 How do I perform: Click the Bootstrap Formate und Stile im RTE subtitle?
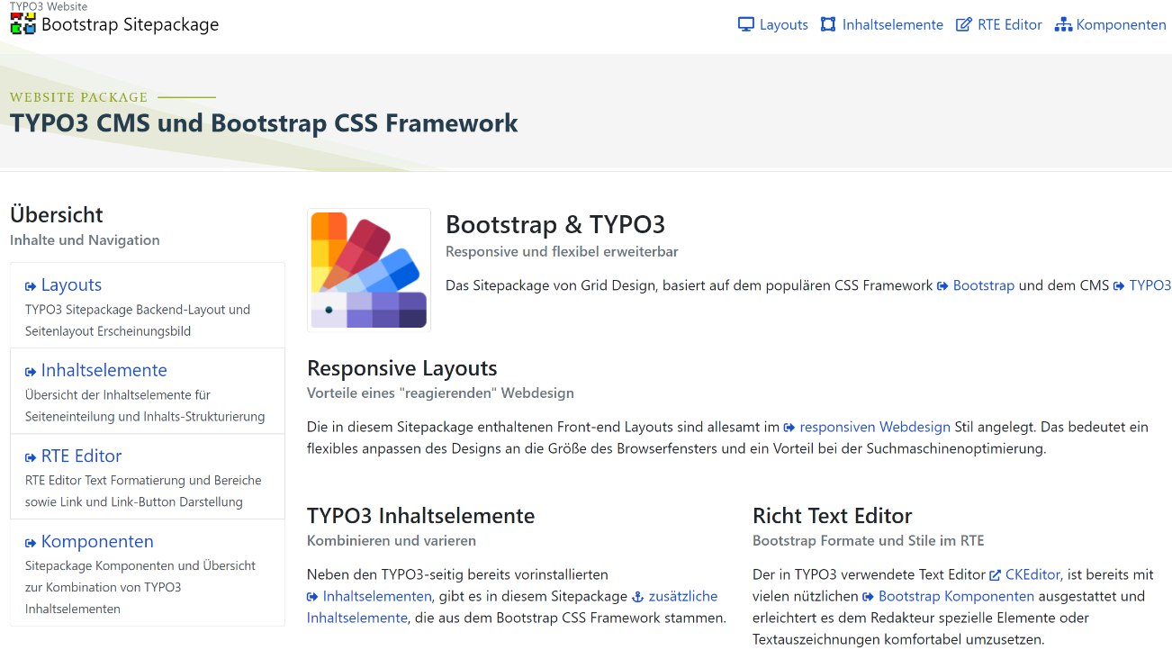click(869, 541)
